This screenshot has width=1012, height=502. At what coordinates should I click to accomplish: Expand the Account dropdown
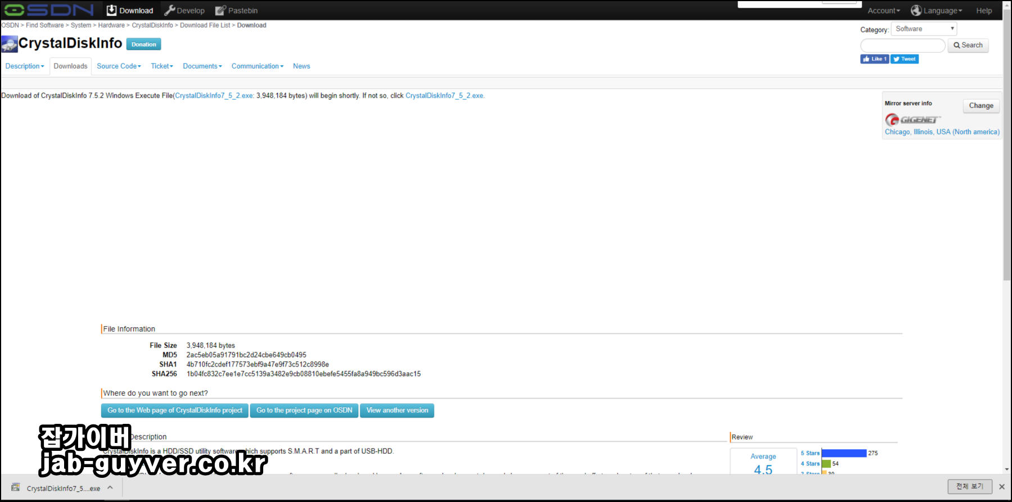click(x=883, y=11)
